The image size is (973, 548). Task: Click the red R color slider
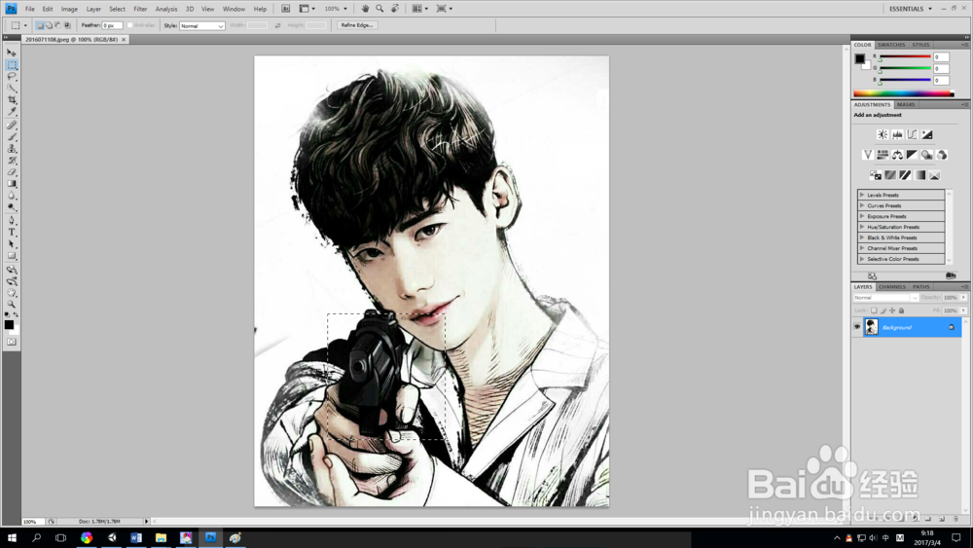(x=905, y=56)
